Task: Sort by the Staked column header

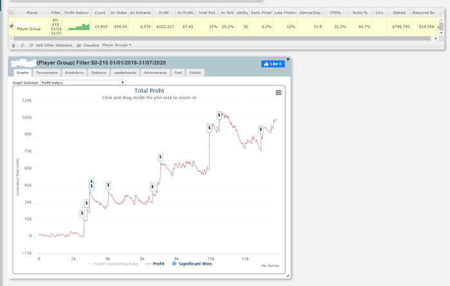Action: pyautogui.click(x=399, y=13)
